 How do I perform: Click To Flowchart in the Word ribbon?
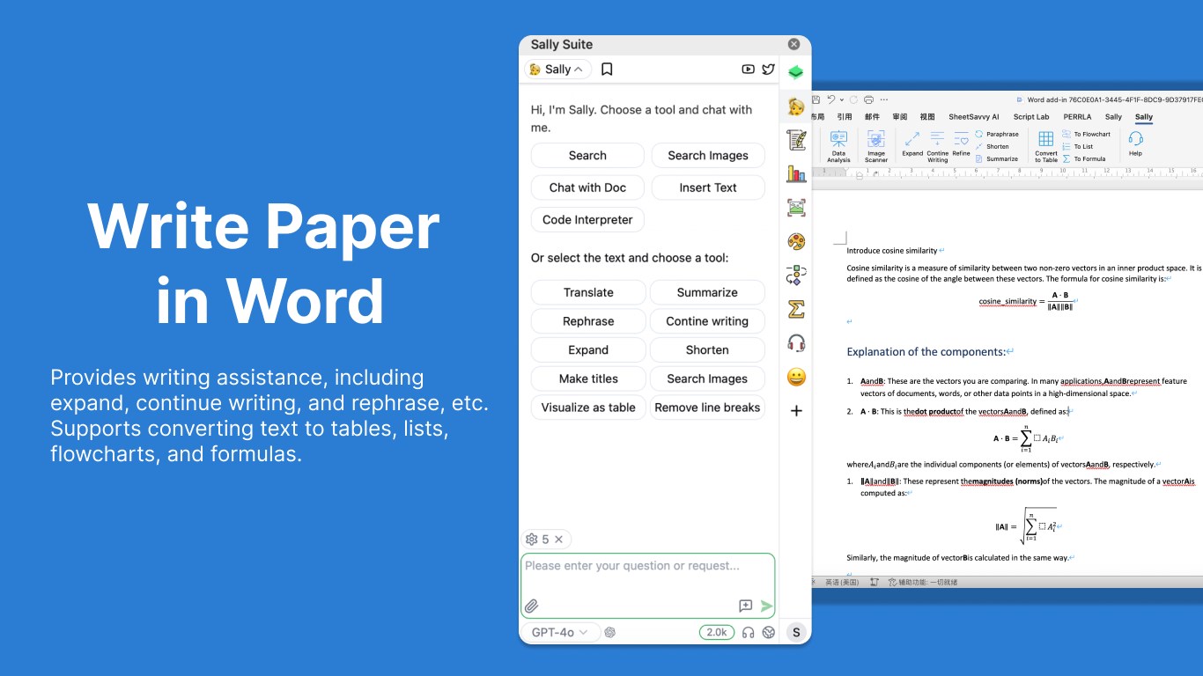pyautogui.click(x=1087, y=134)
